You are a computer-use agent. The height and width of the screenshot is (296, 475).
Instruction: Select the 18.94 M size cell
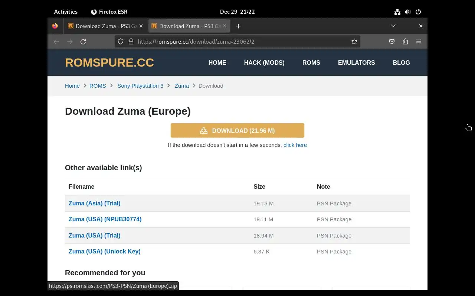(263, 236)
